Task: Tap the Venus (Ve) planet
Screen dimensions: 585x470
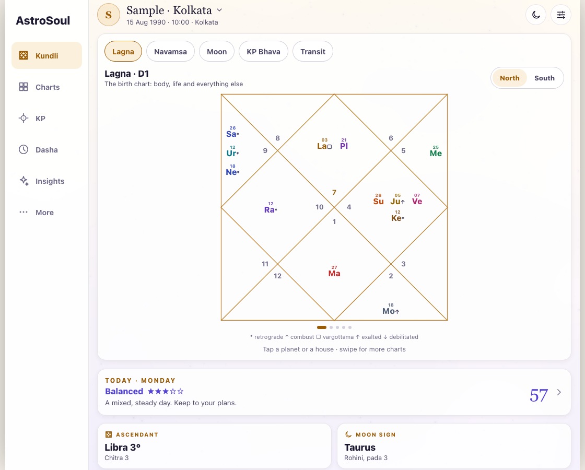Action: [x=417, y=199]
